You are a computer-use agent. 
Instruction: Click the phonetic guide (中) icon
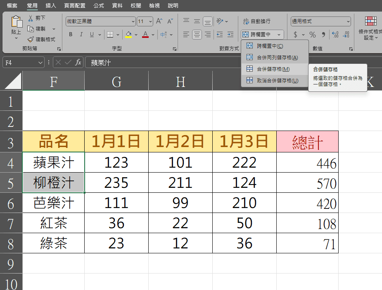tap(164, 35)
